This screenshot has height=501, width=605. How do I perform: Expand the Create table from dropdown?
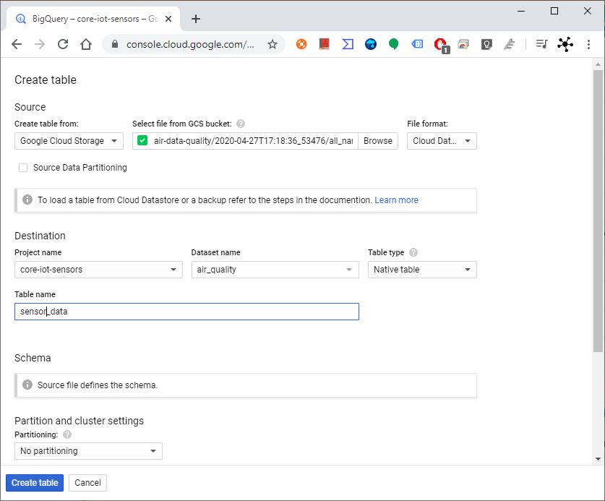(69, 141)
